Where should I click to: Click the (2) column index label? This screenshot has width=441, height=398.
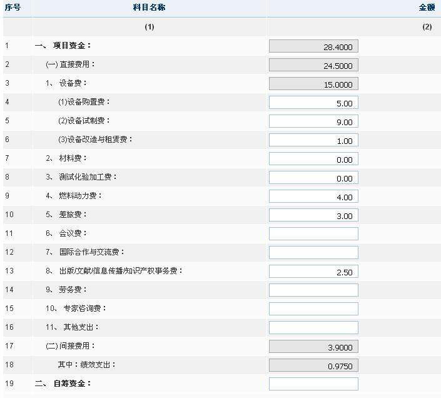[427, 27]
